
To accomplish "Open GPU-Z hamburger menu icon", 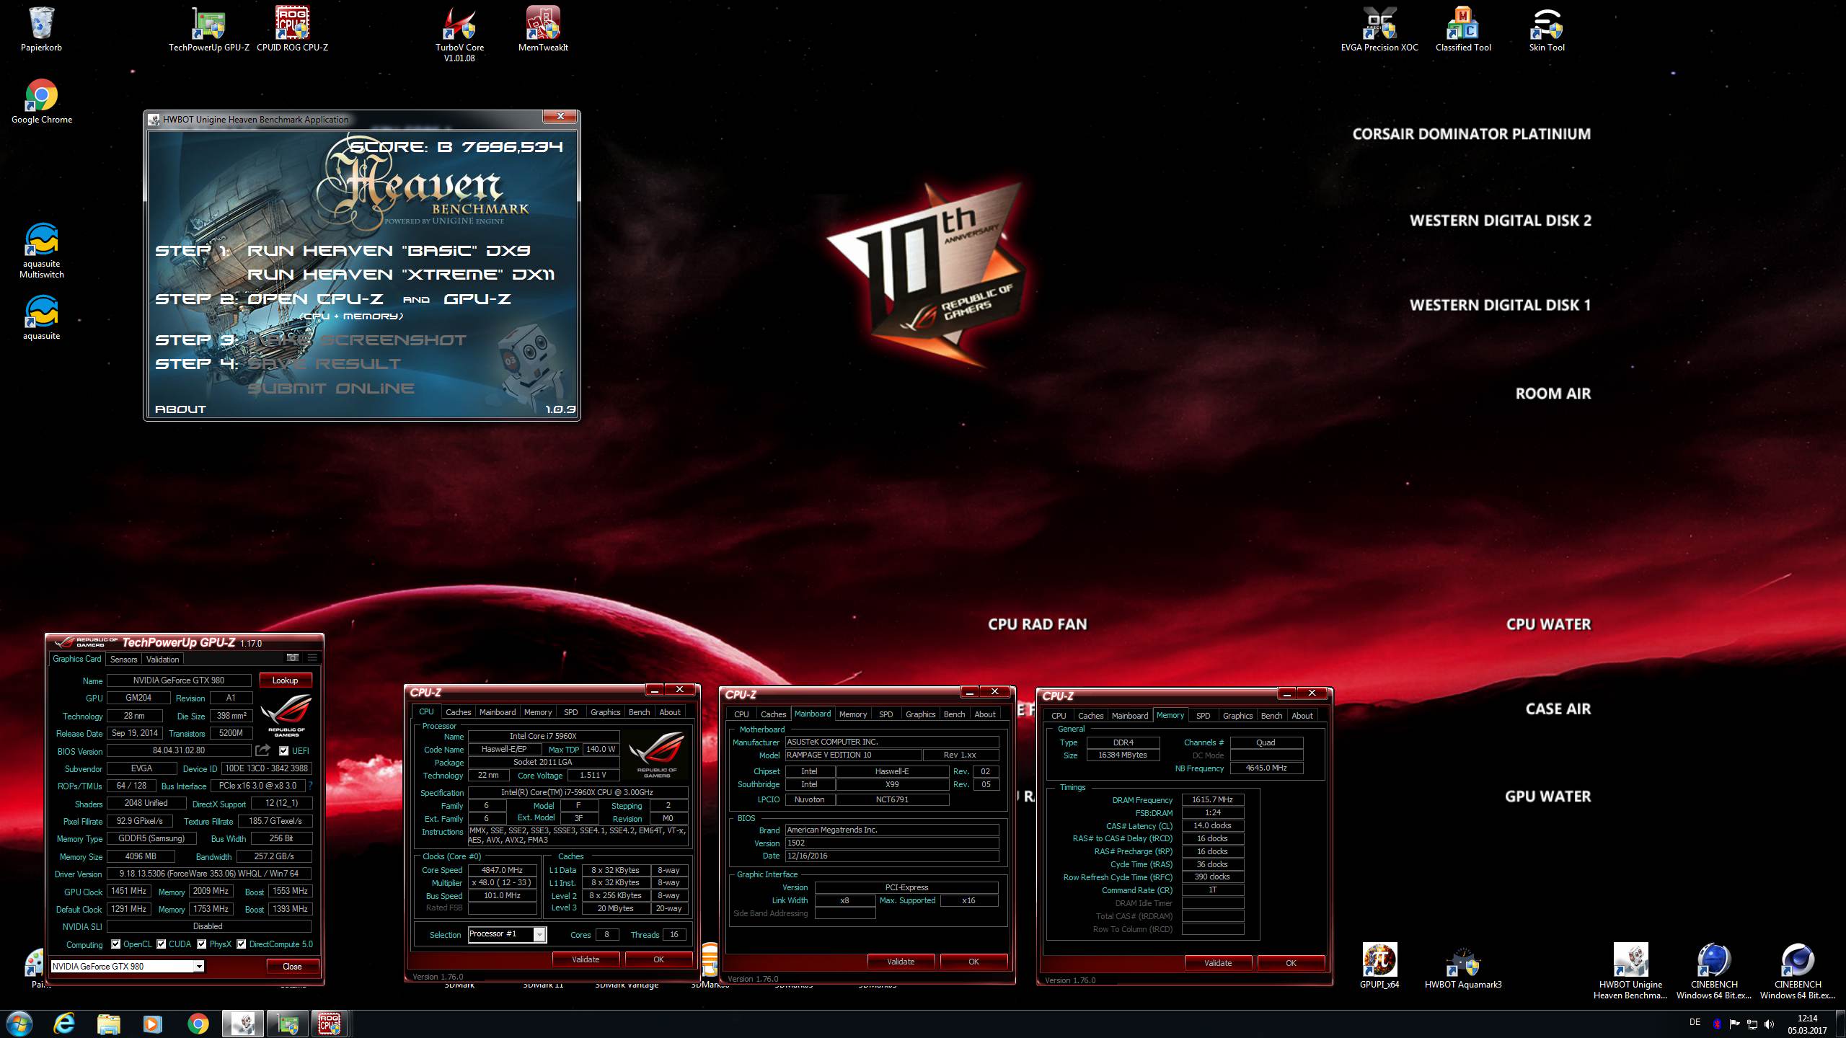I will click(x=312, y=657).
